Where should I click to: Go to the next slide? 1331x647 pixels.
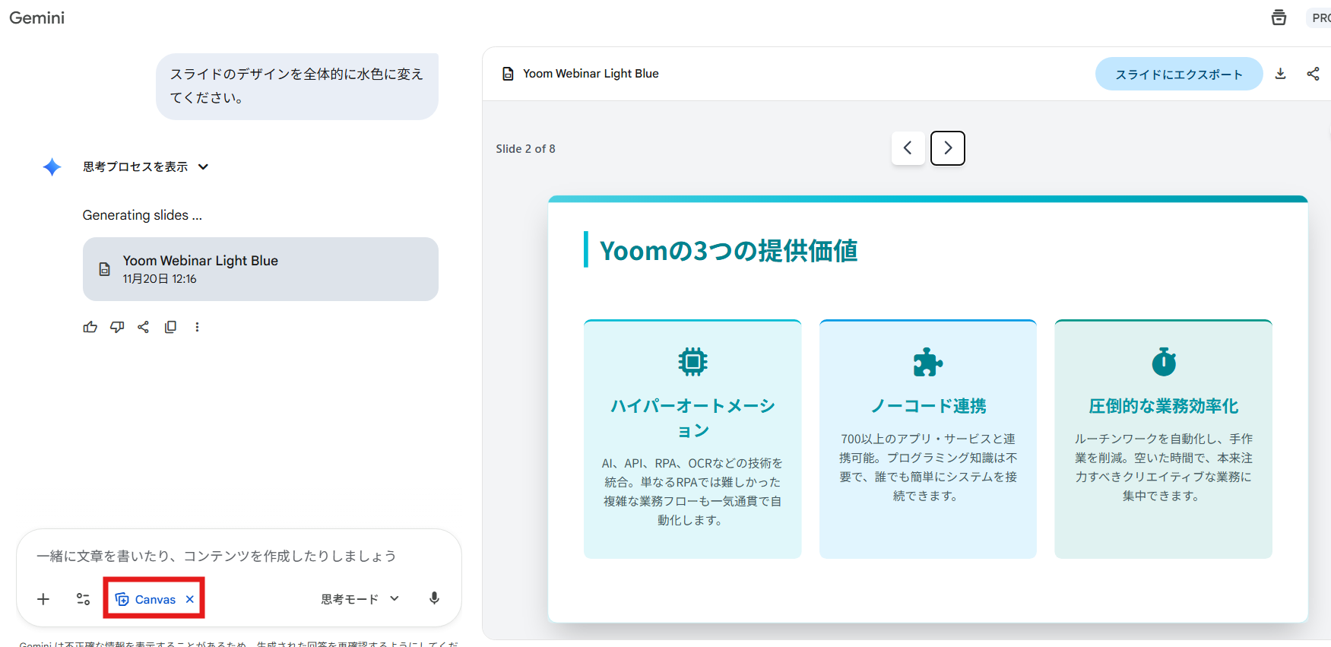point(947,148)
